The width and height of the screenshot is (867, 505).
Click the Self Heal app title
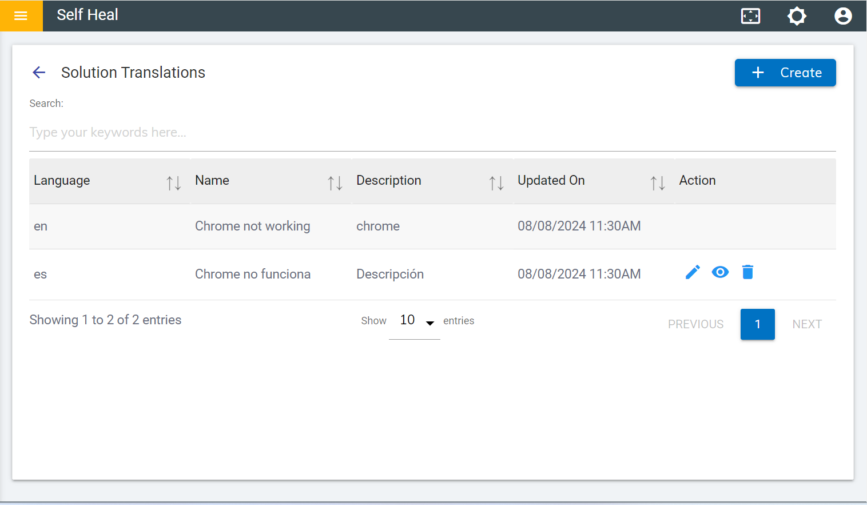click(88, 15)
